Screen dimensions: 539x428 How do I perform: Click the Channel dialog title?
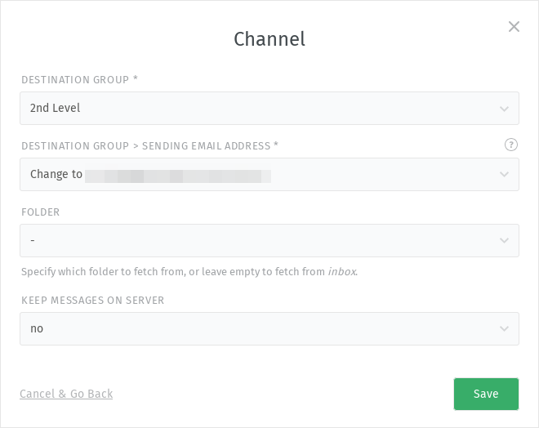269,39
